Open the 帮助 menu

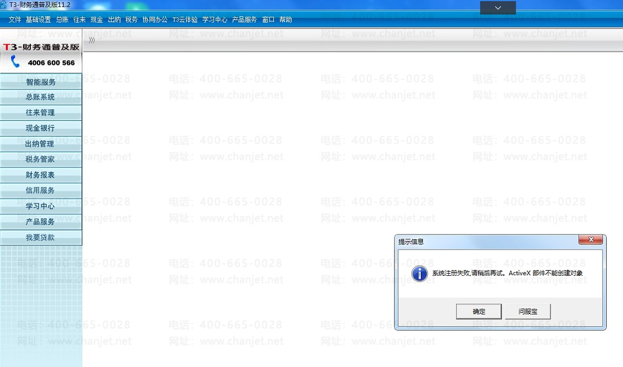click(286, 20)
